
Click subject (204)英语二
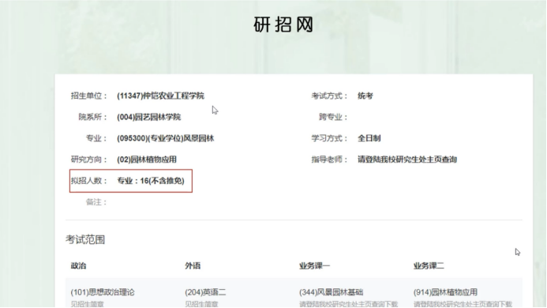click(x=205, y=292)
